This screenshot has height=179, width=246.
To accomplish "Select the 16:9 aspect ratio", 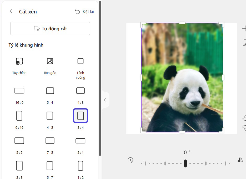I will (19, 91).
